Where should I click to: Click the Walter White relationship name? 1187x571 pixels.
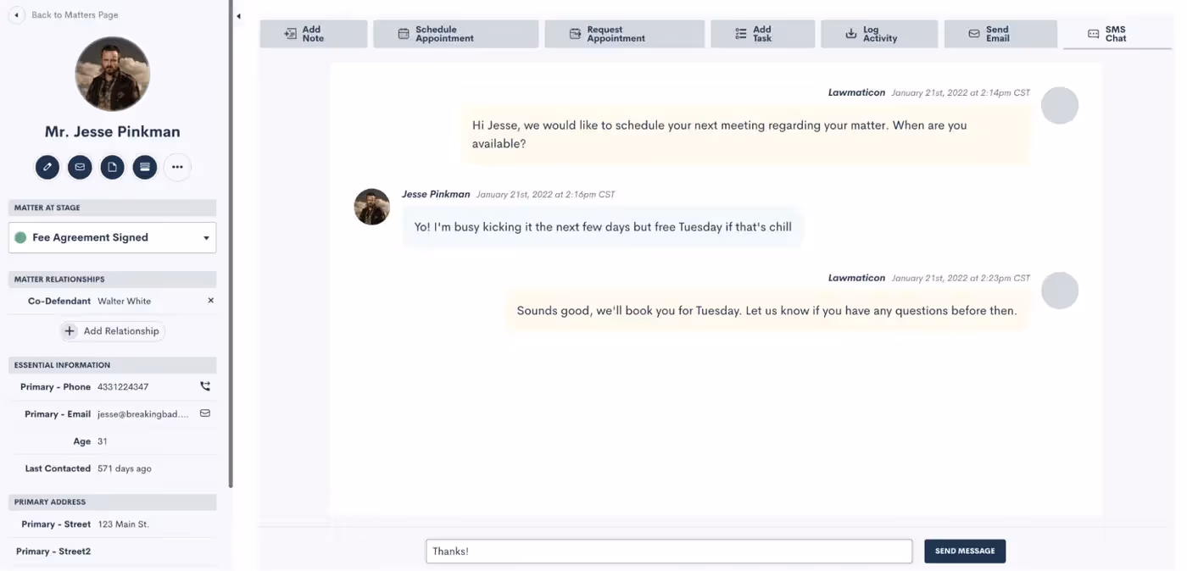(124, 301)
